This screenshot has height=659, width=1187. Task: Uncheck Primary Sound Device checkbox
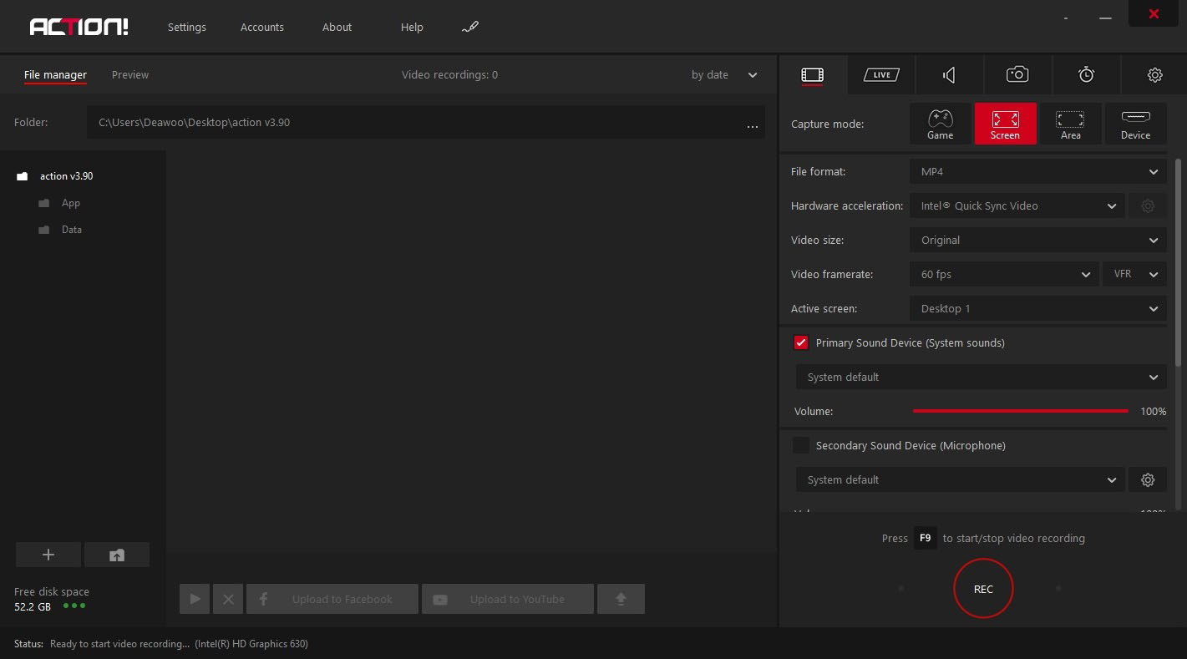click(801, 342)
